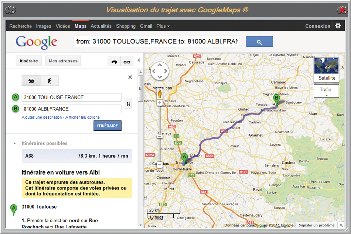Click the application logo in title bar
351x234 pixels.
[10, 10]
